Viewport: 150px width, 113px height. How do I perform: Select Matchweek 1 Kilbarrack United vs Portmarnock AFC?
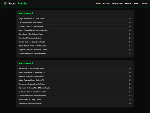75,54
